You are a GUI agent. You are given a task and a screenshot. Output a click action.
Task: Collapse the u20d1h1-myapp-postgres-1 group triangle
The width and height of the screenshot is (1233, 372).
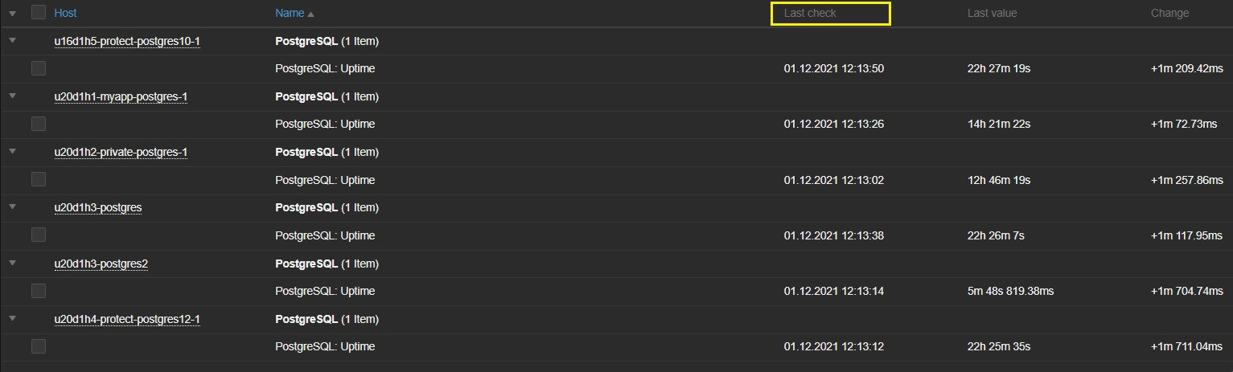click(12, 96)
